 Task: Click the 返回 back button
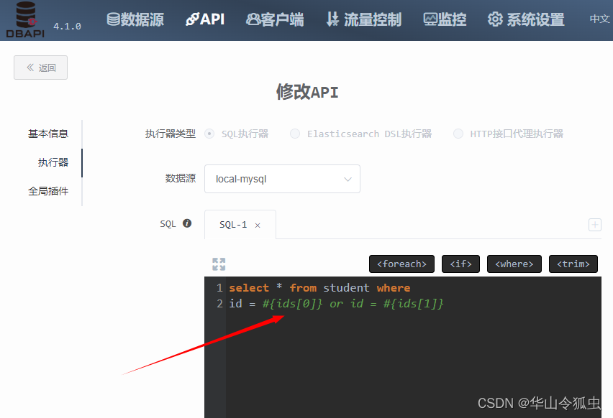pyautogui.click(x=40, y=67)
